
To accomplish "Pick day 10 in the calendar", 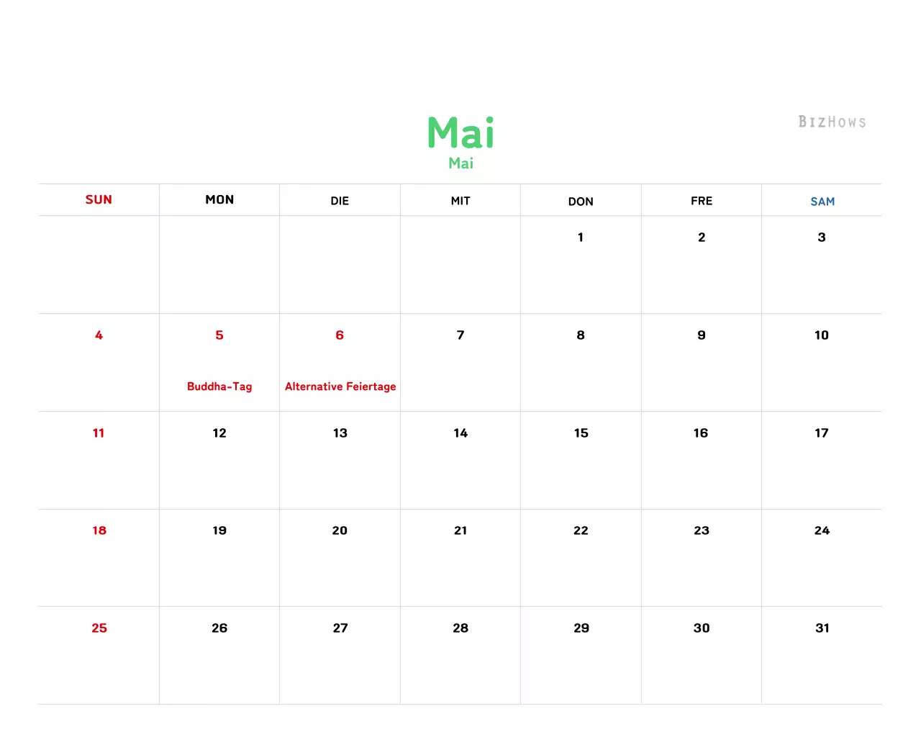I will (x=822, y=335).
